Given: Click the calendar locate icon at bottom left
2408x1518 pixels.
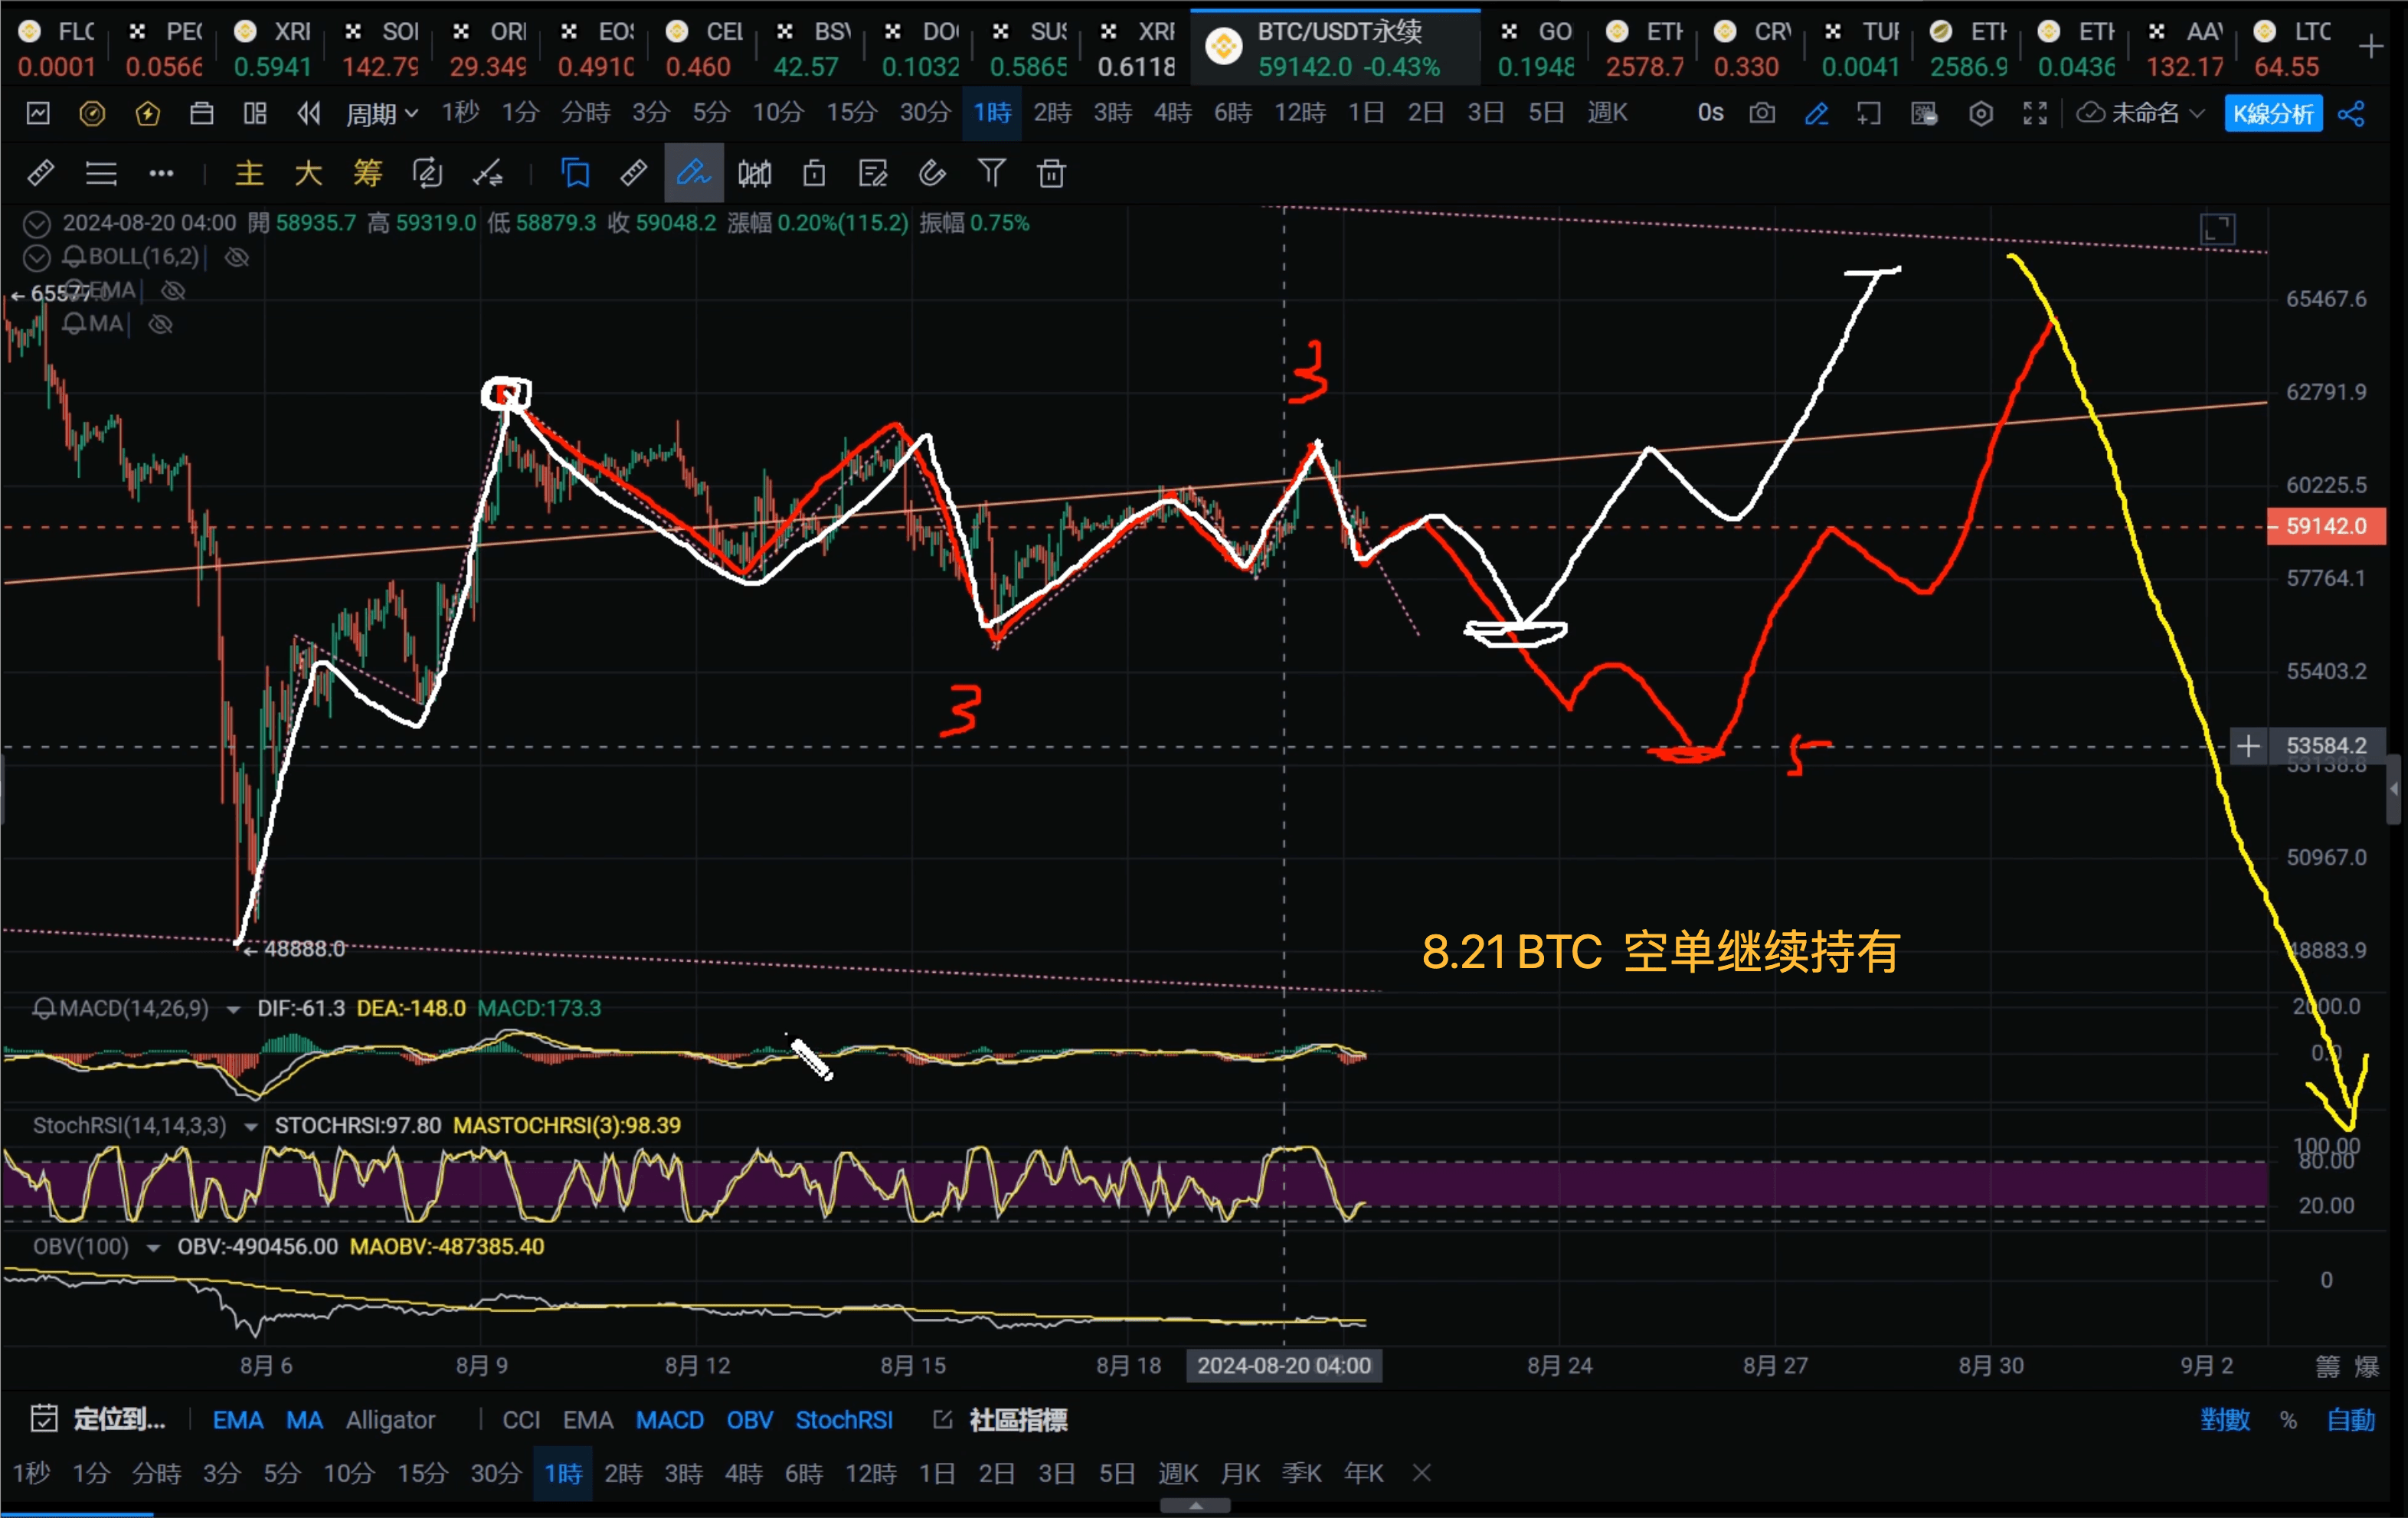Looking at the screenshot, I should [44, 1418].
